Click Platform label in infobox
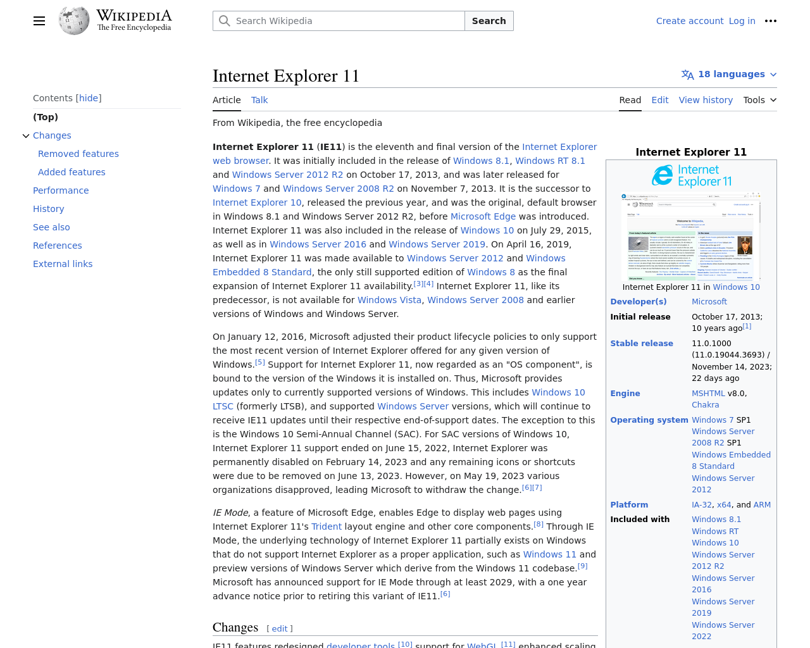Screen dimensions: 810x648 click(x=629, y=505)
